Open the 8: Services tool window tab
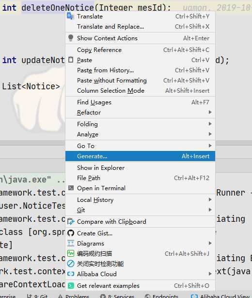 [x=117, y=296]
